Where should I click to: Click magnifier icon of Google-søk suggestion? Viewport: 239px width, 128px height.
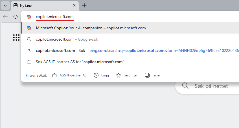pyautogui.click(x=29, y=39)
